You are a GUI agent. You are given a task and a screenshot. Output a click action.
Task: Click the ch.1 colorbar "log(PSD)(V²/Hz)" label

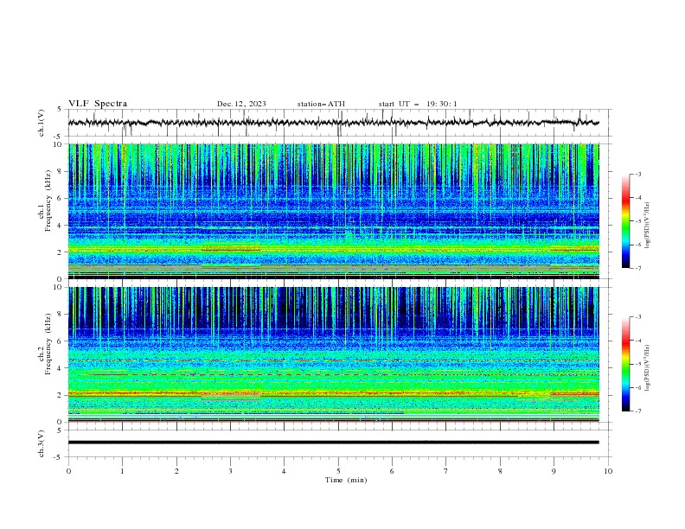[x=647, y=226]
